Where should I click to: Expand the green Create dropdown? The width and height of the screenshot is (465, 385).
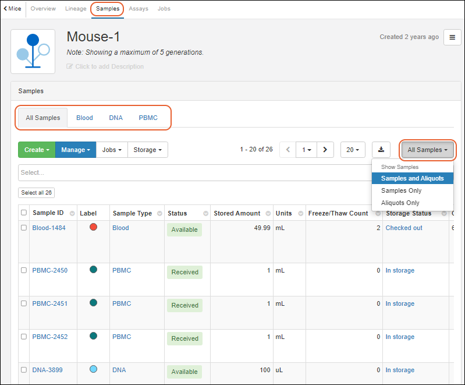point(37,150)
